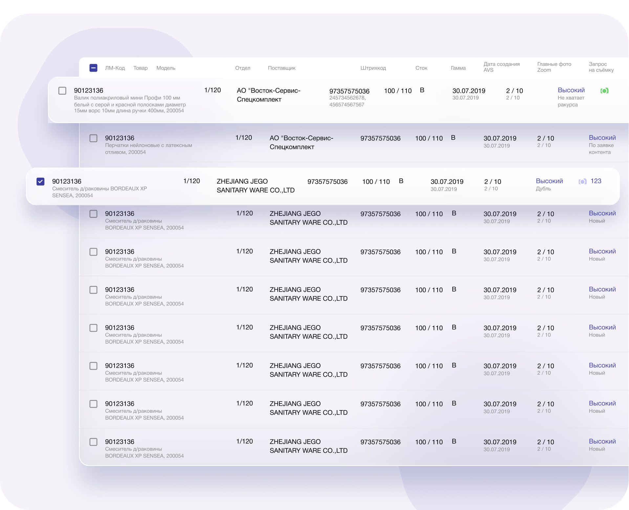Click the Гамма column header
The image size is (629, 510).
coord(458,68)
